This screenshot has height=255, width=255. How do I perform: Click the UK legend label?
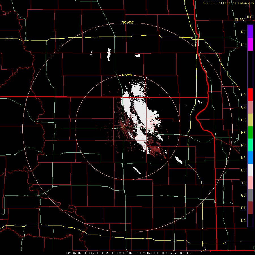pyautogui.click(x=243, y=44)
